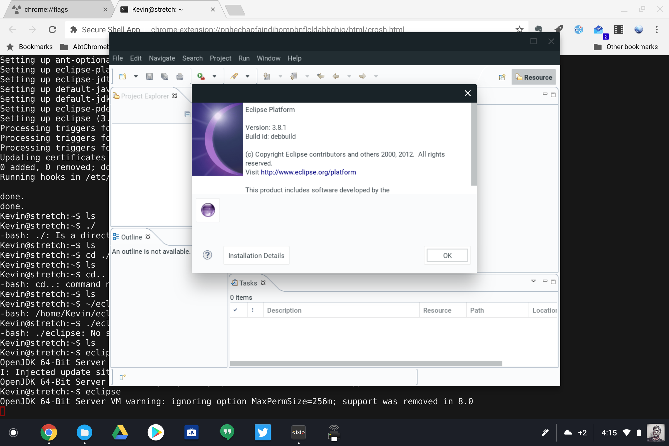Click the eclipse.org/platform link

(308, 172)
